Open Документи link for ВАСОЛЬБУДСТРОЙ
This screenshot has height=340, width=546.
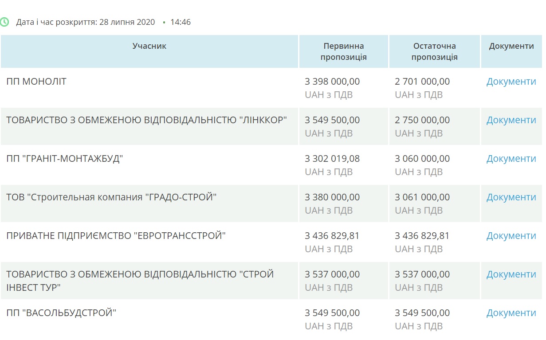[511, 313]
